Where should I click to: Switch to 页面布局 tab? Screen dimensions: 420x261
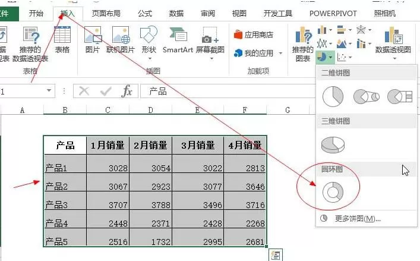[x=106, y=14]
